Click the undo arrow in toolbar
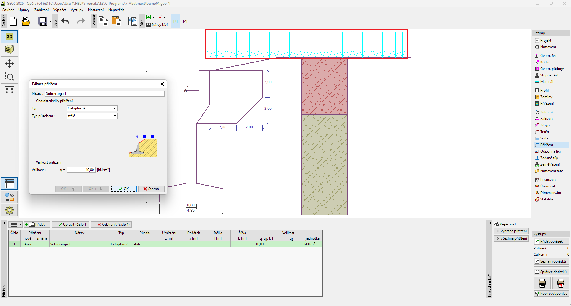The width and height of the screenshot is (571, 306). tap(65, 21)
